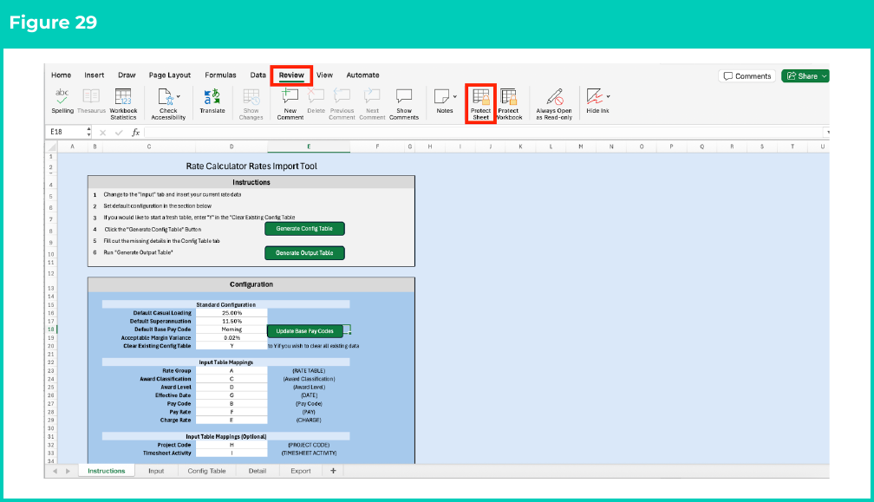The image size is (874, 502).
Task: Open the Formulas ribbon tab
Action: pyautogui.click(x=220, y=75)
